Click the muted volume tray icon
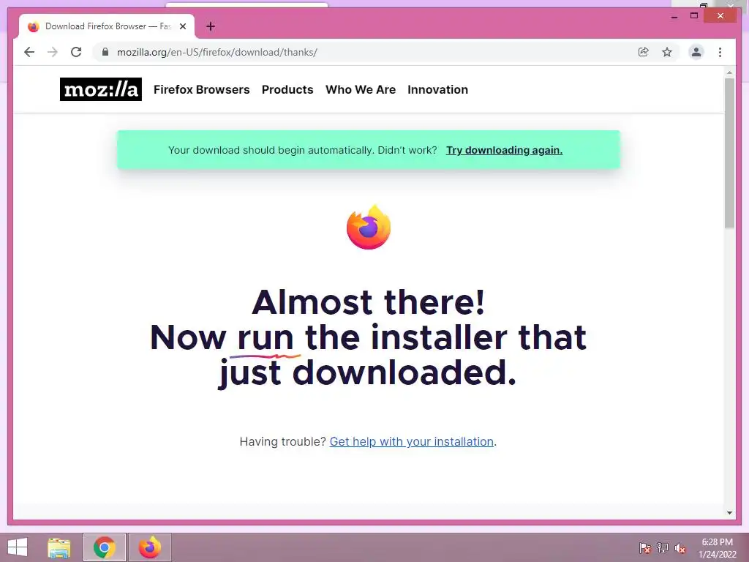Viewport: 749px width, 562px height. coord(680,548)
